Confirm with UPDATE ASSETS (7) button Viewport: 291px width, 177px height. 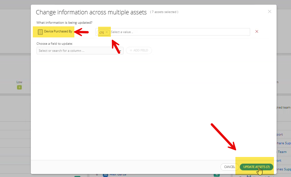tap(256, 167)
